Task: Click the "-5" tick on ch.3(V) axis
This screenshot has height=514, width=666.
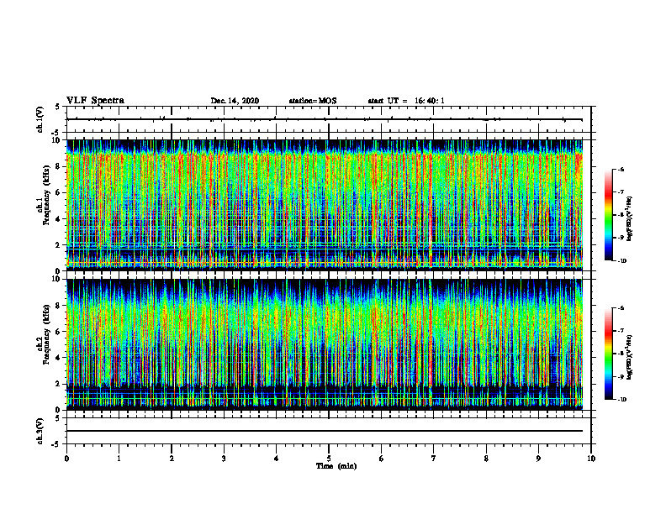Action: [x=56, y=444]
